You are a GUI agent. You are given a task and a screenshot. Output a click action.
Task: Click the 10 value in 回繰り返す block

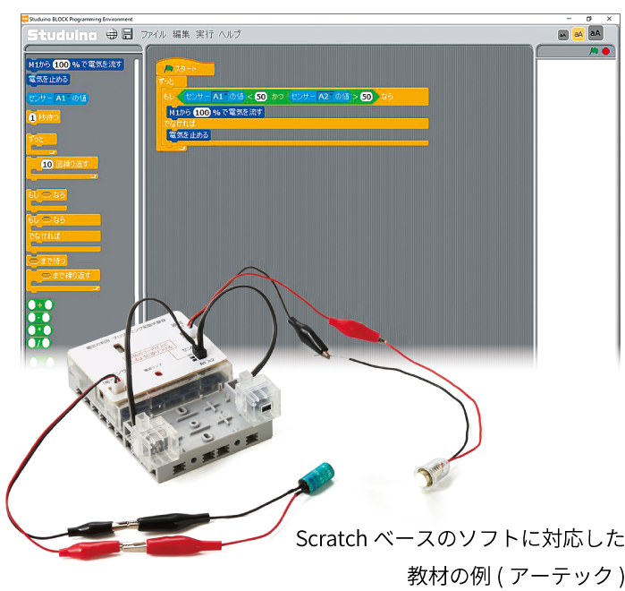pos(47,164)
